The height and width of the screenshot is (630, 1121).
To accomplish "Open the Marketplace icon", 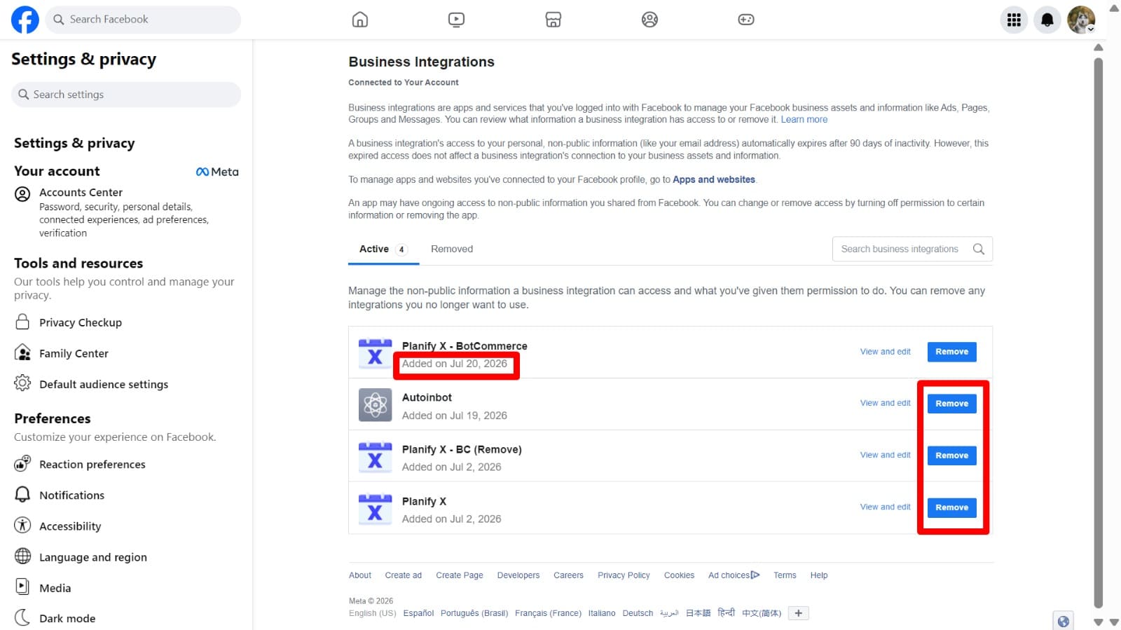I will tap(553, 20).
